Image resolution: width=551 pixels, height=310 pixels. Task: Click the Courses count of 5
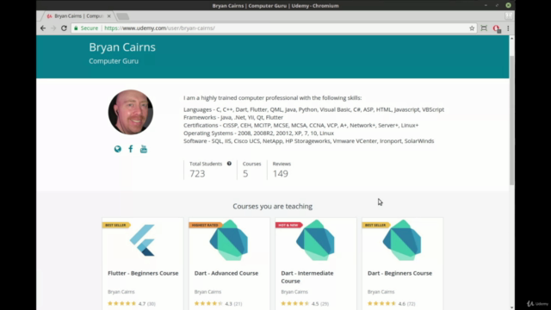pos(245,174)
